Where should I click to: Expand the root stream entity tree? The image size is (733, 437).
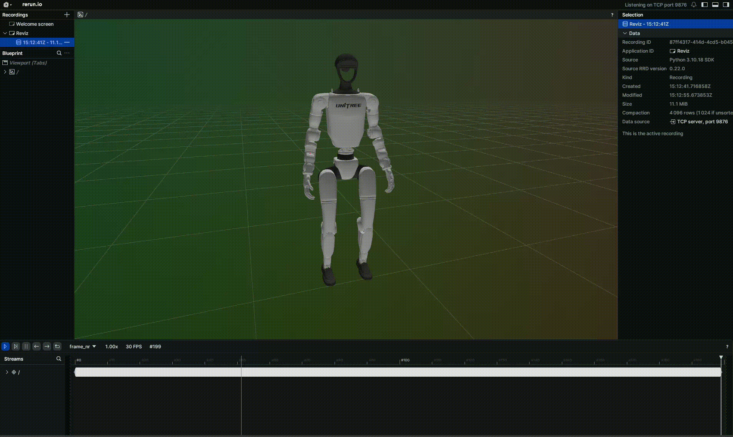pos(7,372)
